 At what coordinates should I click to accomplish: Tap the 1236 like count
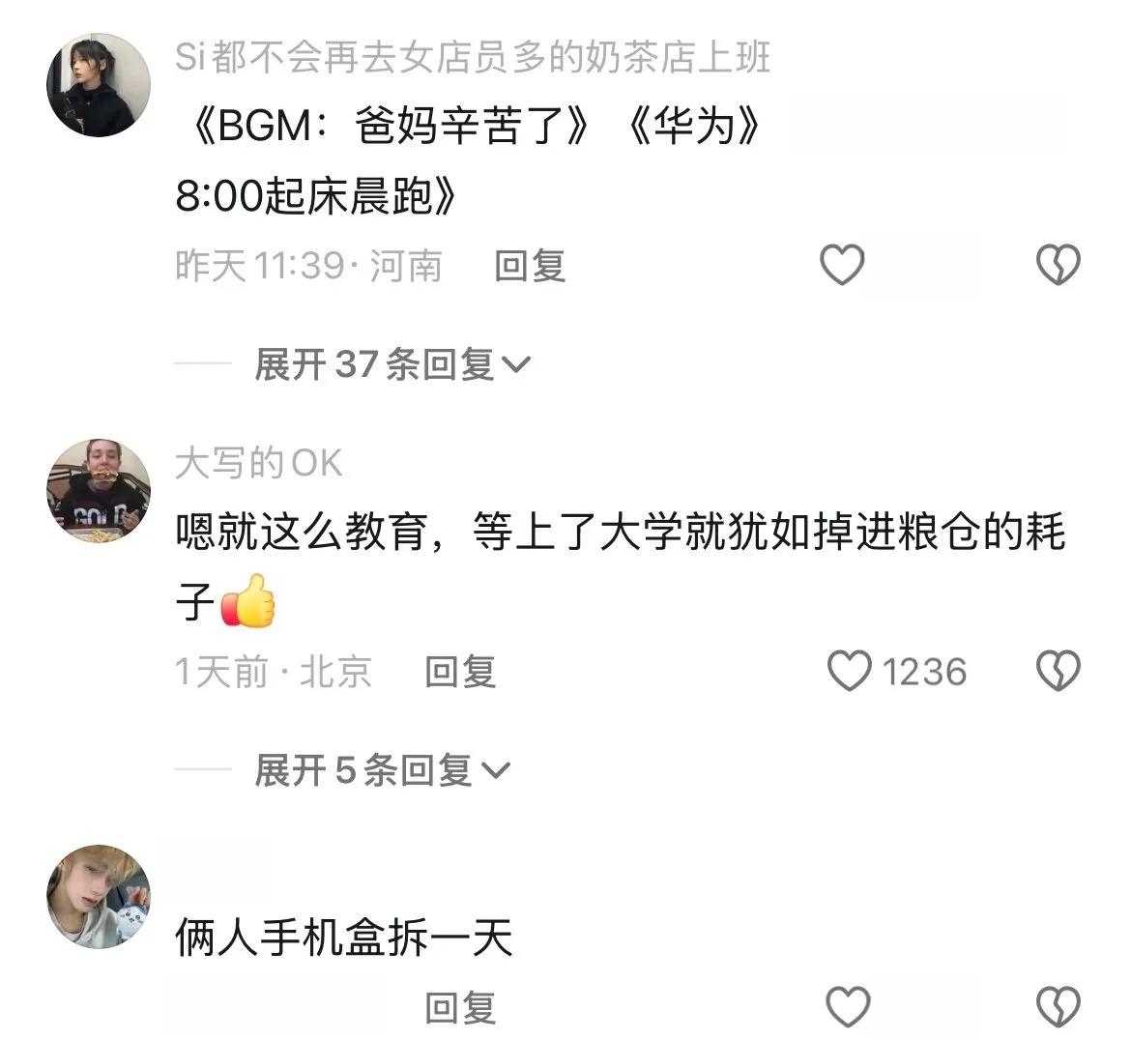coord(924,672)
